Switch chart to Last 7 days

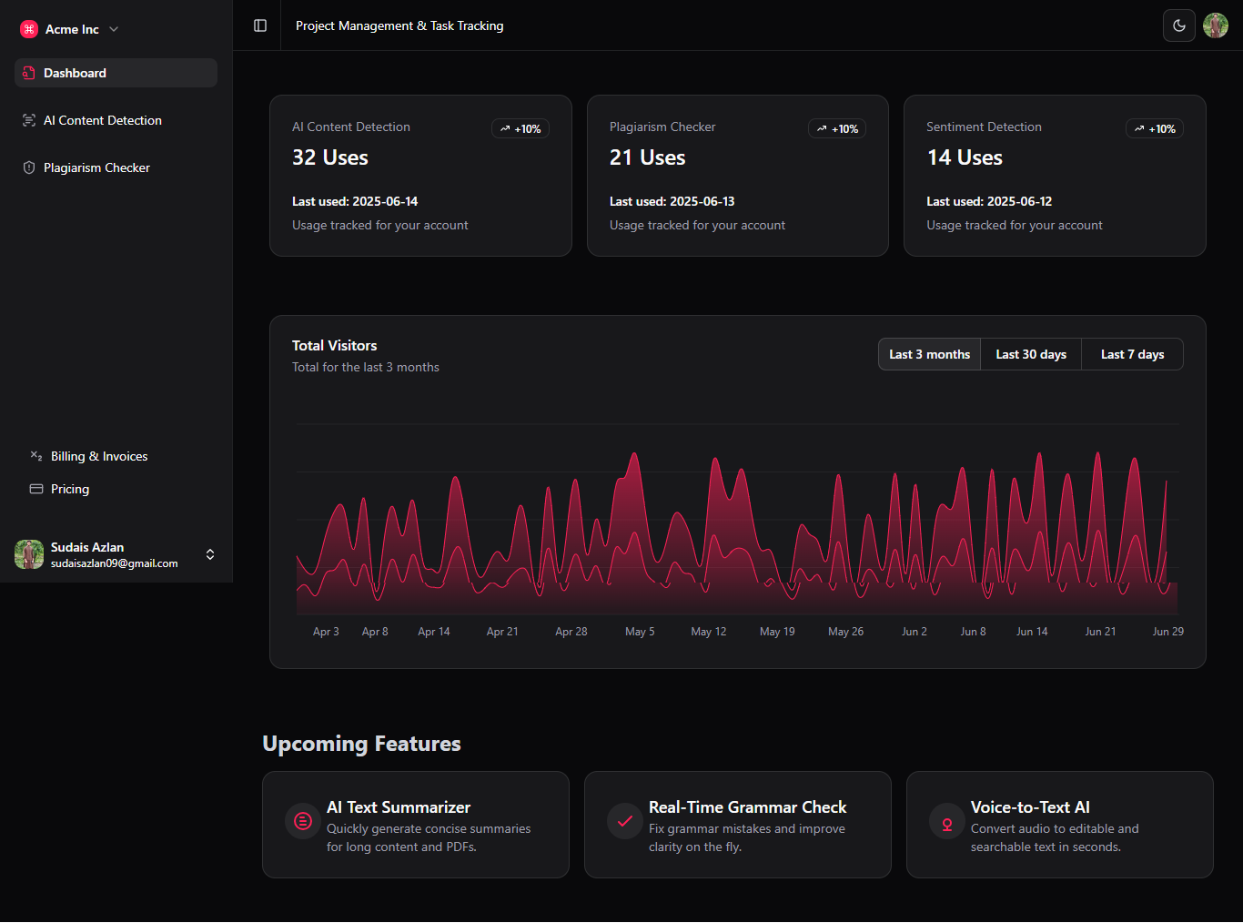coord(1132,354)
